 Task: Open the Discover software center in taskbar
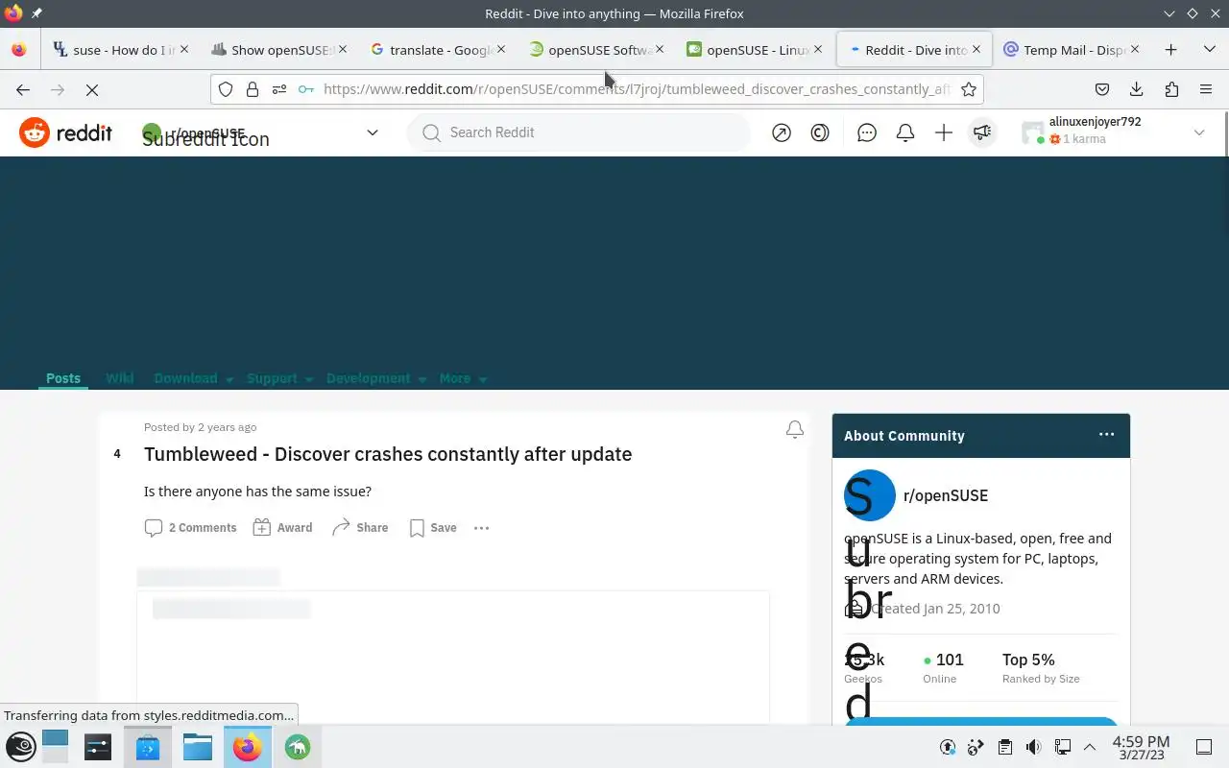click(148, 747)
